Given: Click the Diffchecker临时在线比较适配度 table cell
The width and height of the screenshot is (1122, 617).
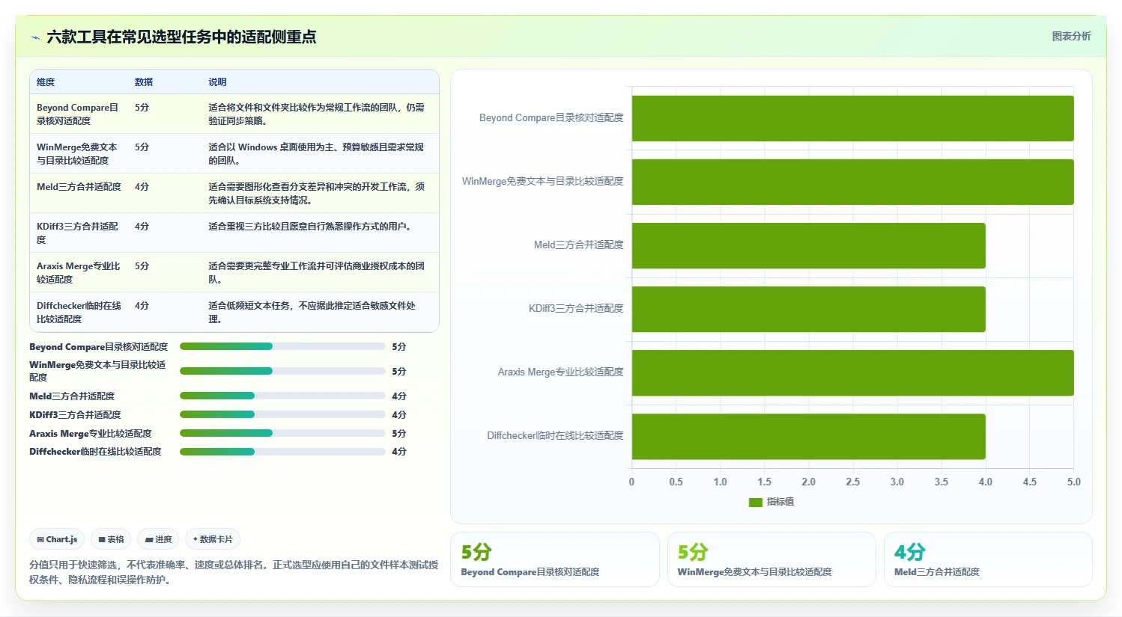Looking at the screenshot, I should [79, 312].
